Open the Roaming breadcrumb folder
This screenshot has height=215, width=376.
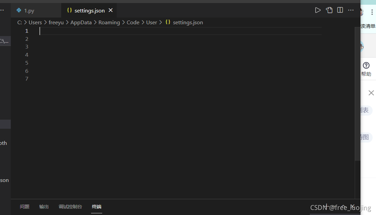point(109,23)
